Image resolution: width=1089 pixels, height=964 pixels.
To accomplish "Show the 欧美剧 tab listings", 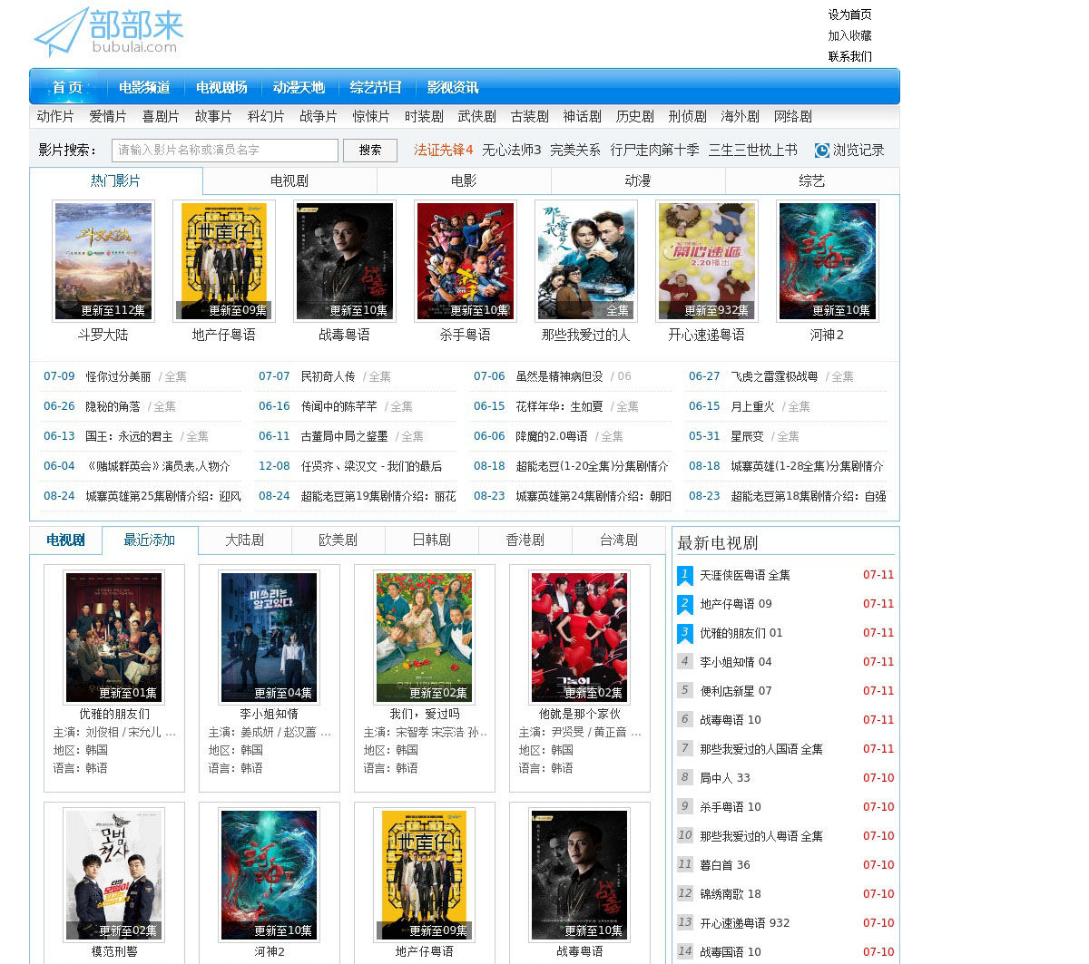I will click(338, 540).
